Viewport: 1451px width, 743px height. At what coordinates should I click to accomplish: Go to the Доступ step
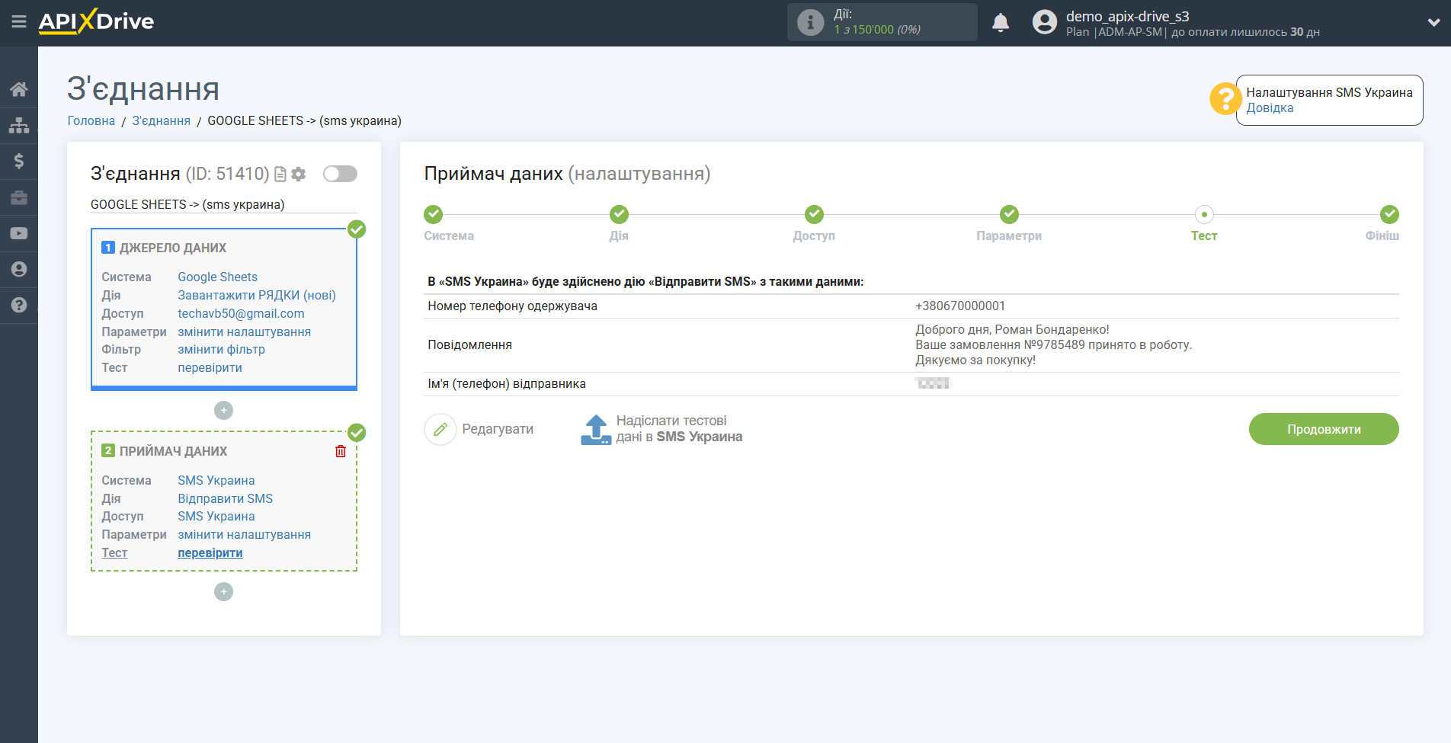point(814,235)
